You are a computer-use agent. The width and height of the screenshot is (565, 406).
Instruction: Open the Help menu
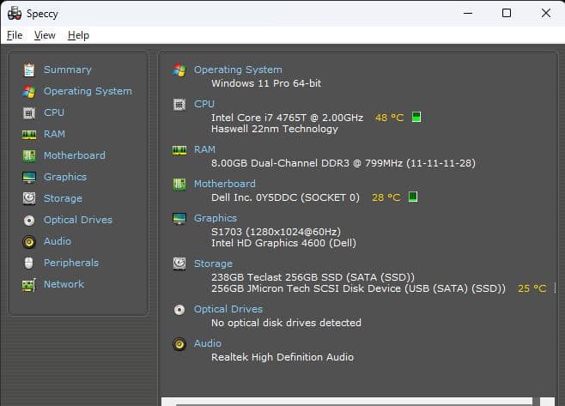[x=78, y=35]
